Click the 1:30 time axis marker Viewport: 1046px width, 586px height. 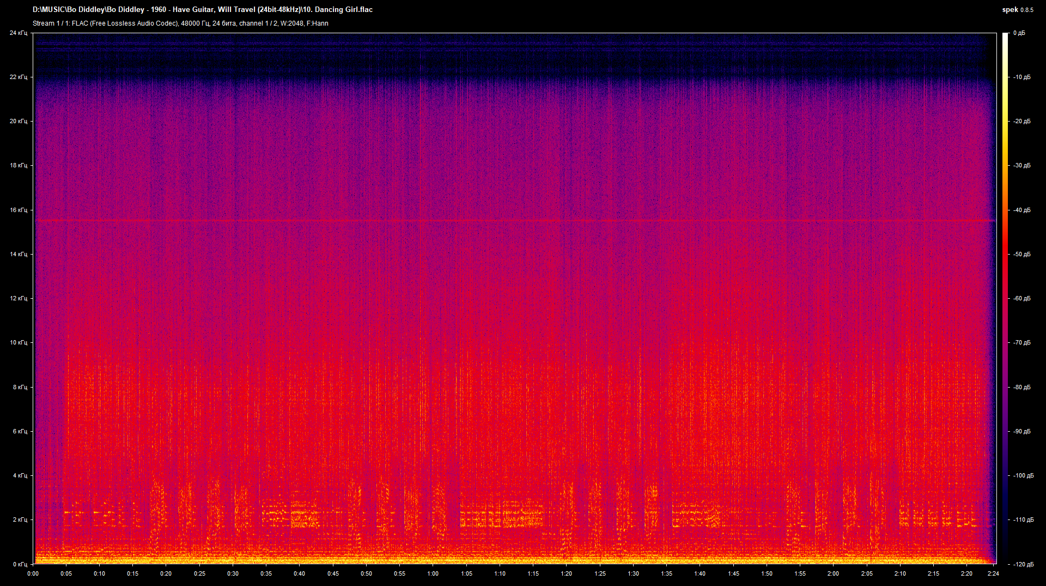click(633, 573)
